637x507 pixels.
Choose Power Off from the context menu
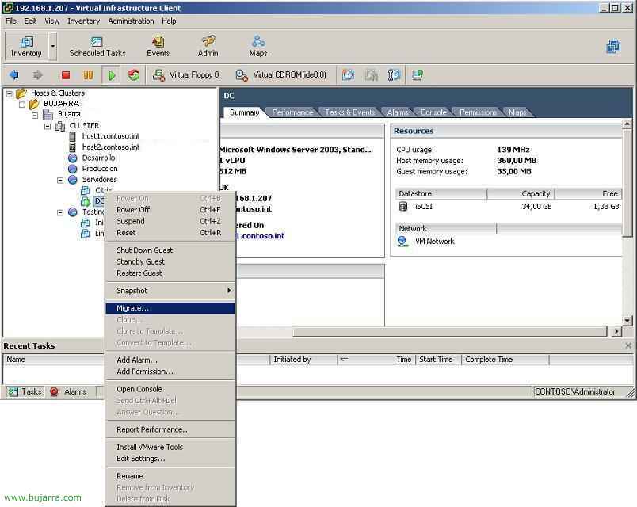pyautogui.click(x=170, y=210)
